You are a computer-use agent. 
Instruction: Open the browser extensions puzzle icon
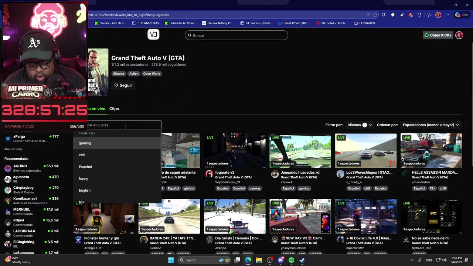click(419, 15)
